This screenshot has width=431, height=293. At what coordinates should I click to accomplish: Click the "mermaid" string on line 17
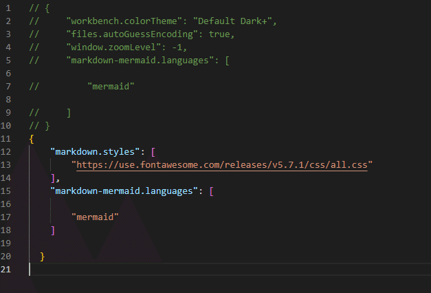95,217
